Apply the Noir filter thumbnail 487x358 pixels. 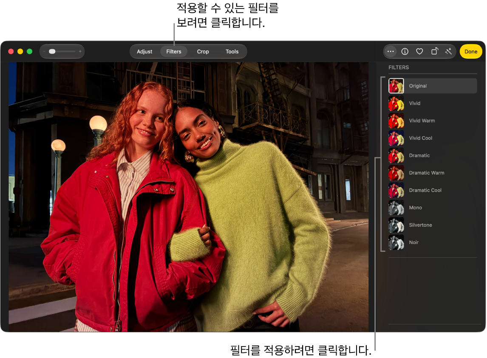(396, 242)
